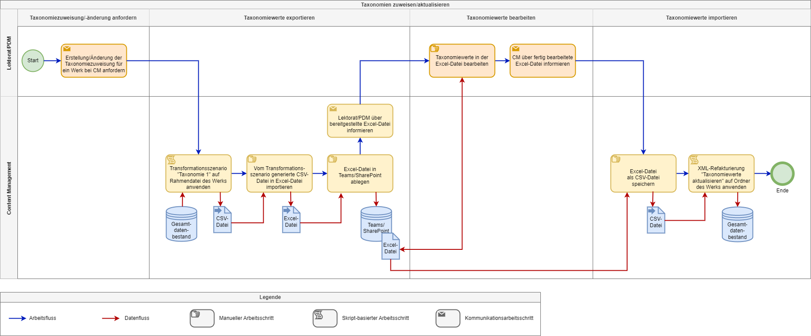Select 'CM über fertig bearbeitete Excel-Datei informieren' task
The image size is (811, 336).
[x=543, y=61]
